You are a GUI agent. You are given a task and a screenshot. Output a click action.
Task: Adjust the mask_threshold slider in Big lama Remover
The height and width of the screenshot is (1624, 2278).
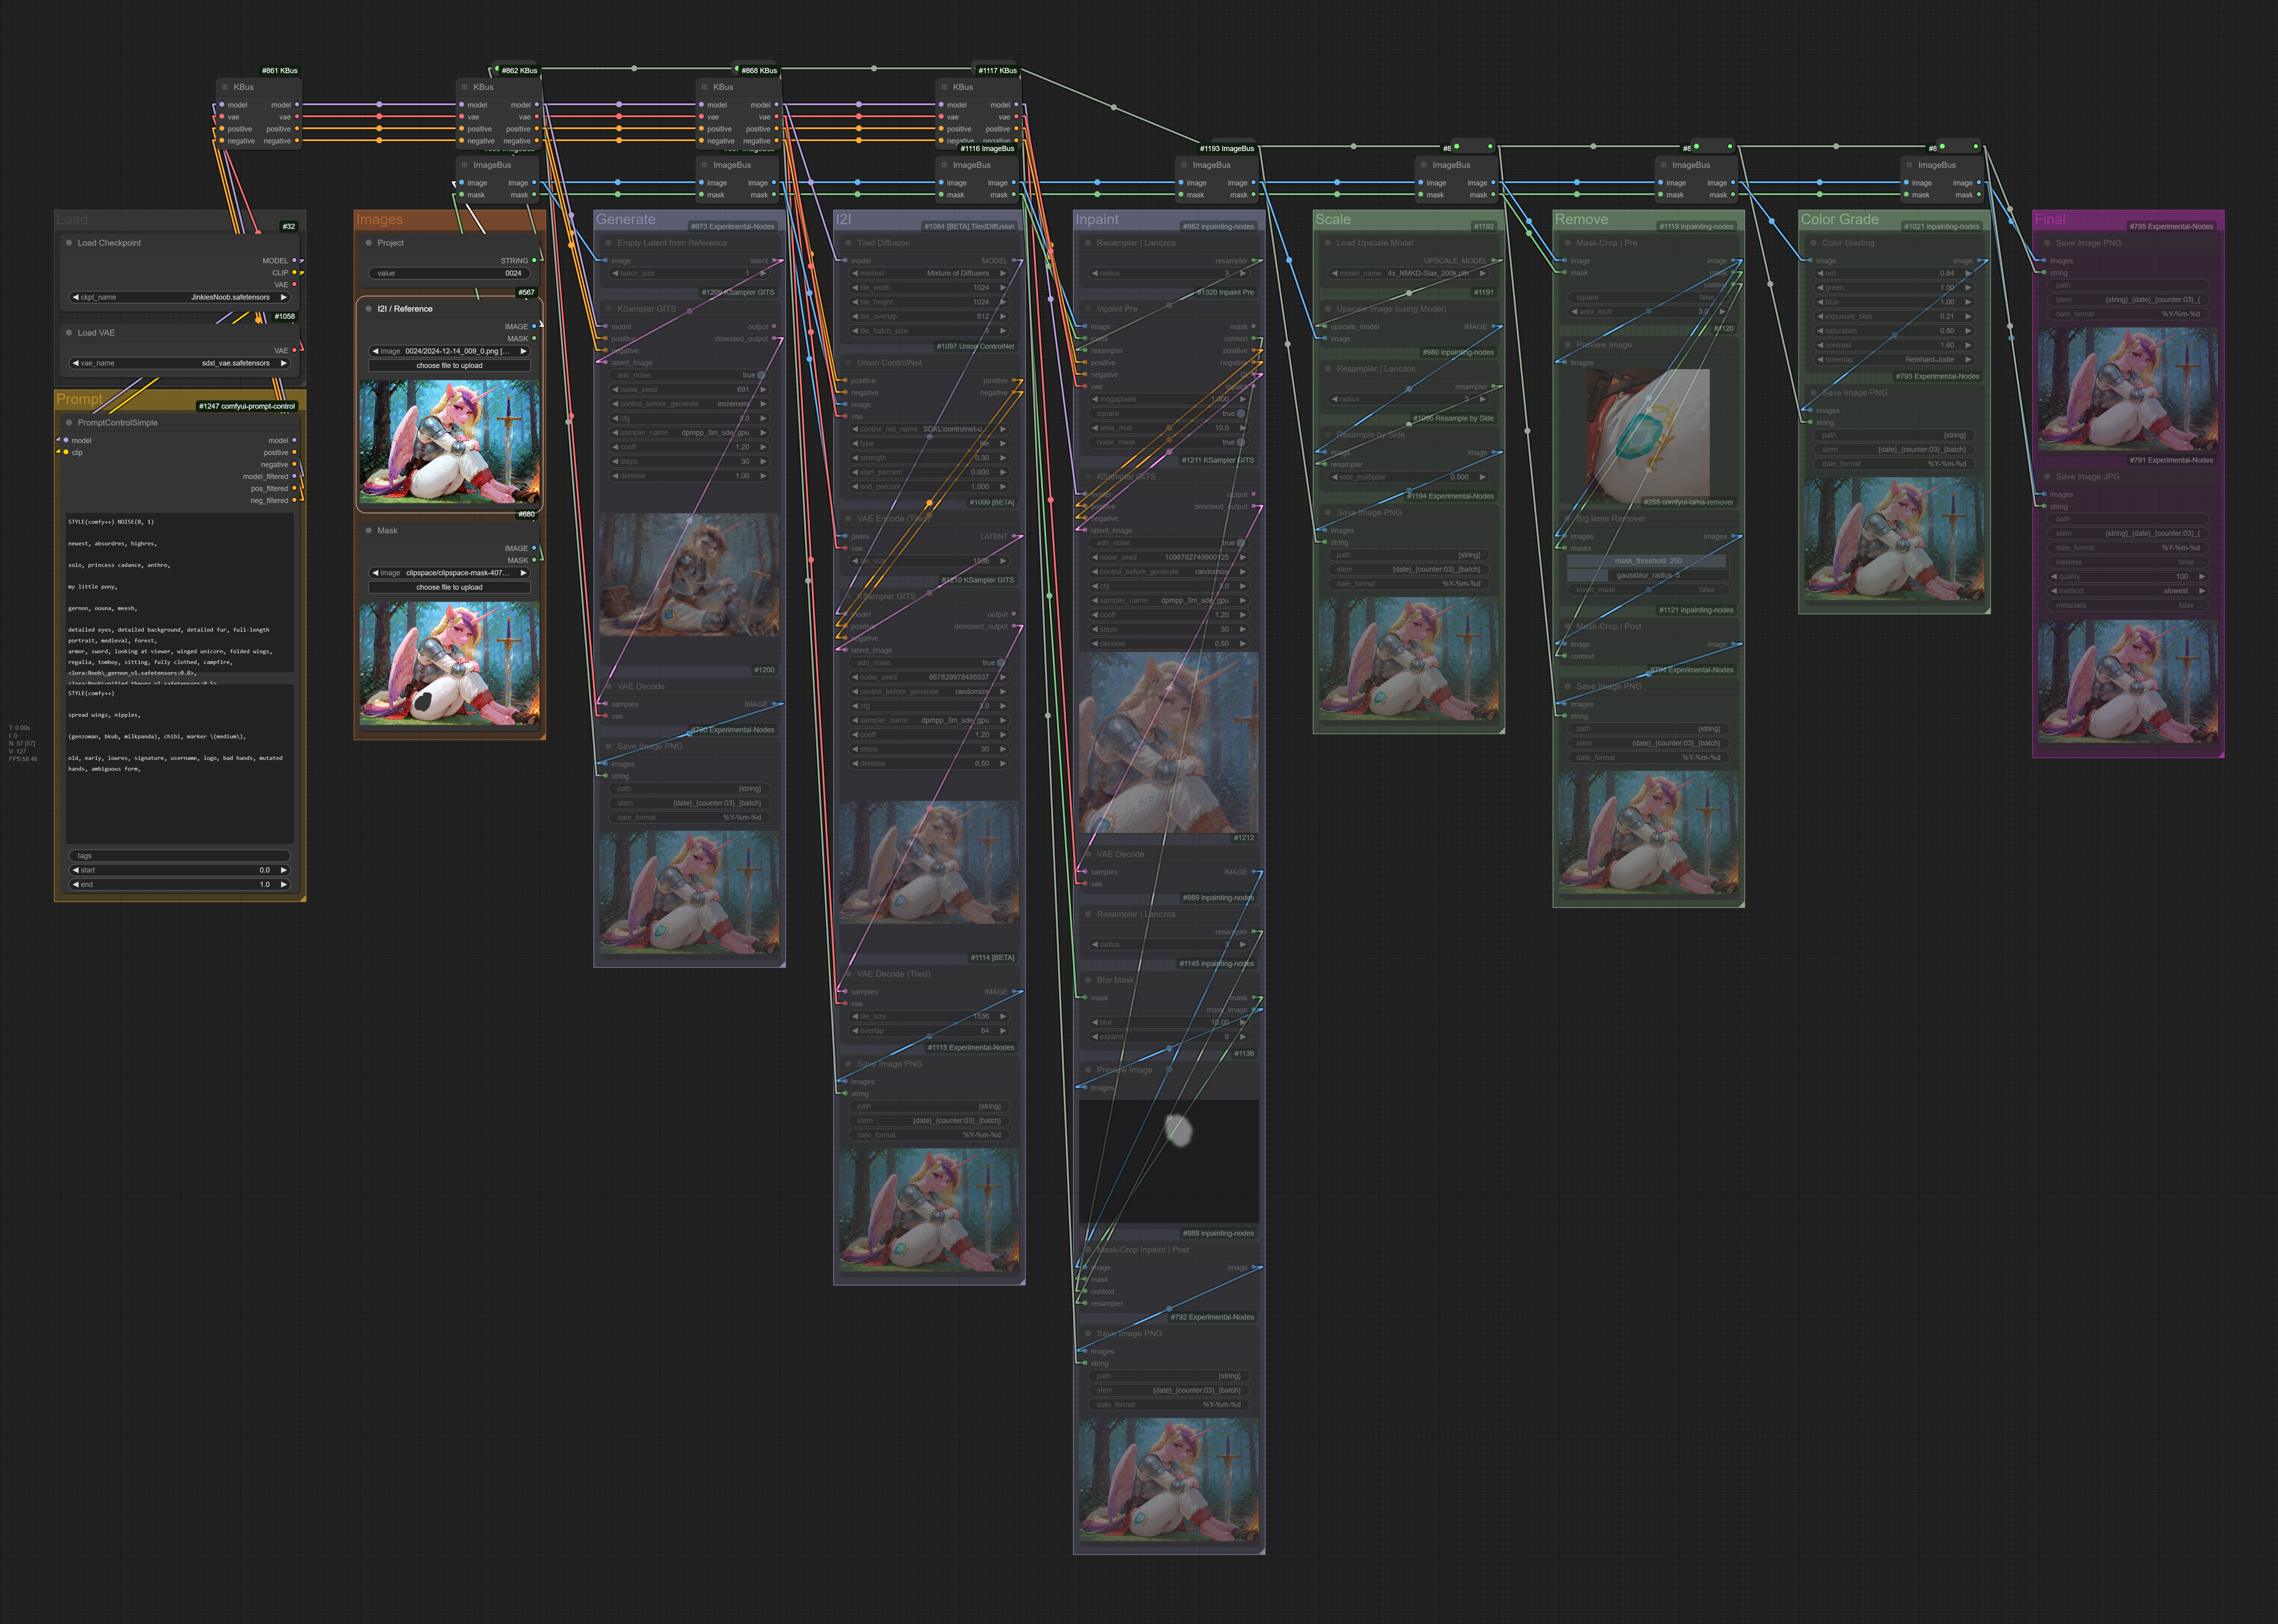coord(1648,561)
